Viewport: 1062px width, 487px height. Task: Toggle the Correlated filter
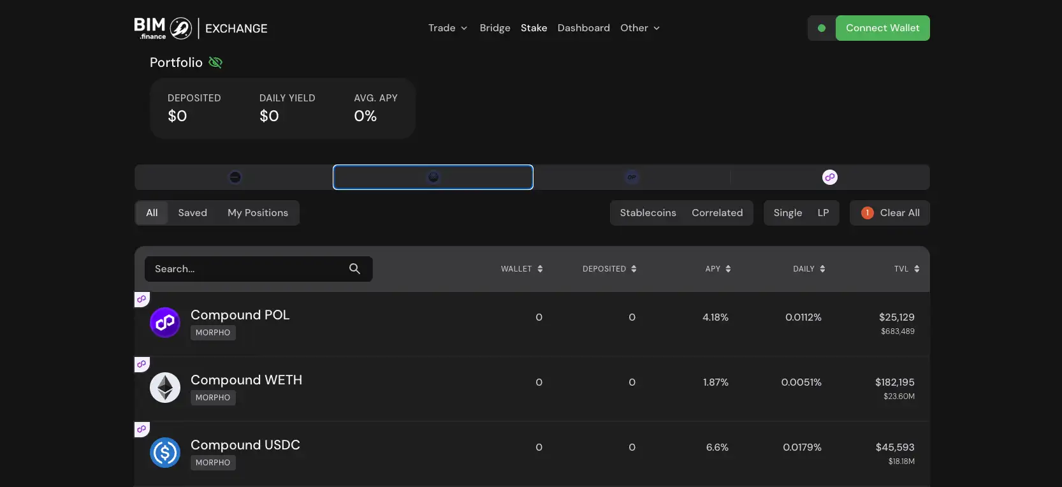[717, 213]
